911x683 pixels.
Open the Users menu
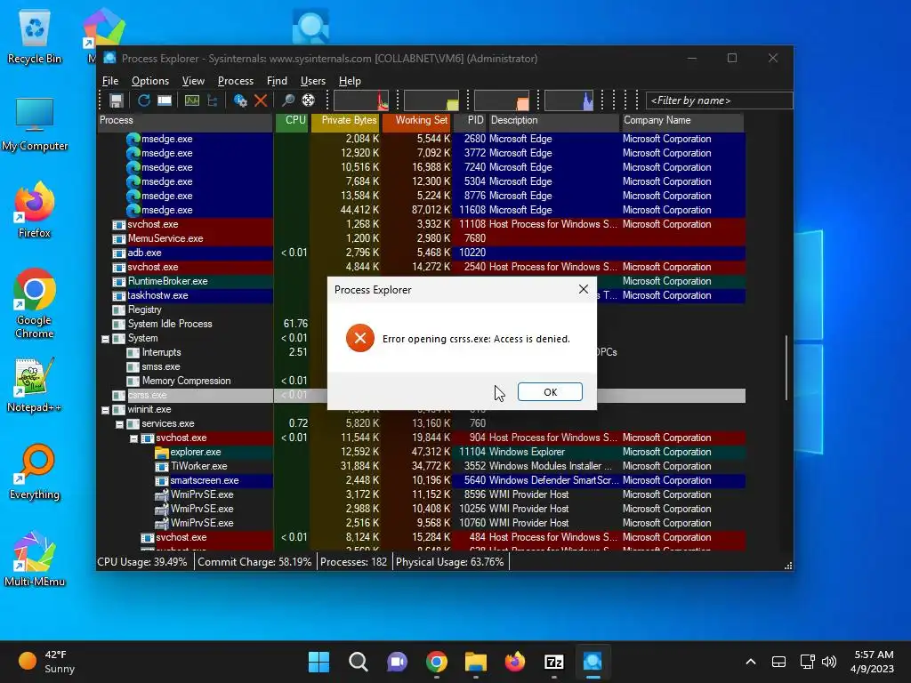click(x=312, y=81)
